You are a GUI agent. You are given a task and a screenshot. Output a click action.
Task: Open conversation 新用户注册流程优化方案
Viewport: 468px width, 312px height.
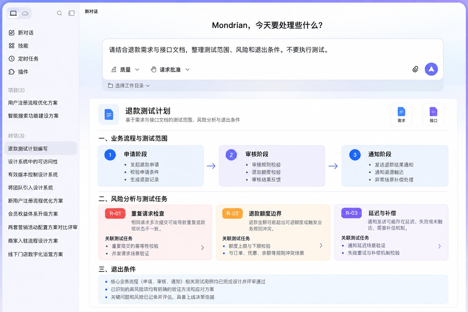point(36,201)
